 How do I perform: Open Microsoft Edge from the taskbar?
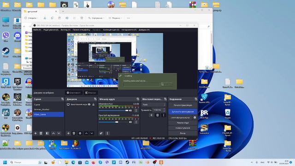pos(73,162)
